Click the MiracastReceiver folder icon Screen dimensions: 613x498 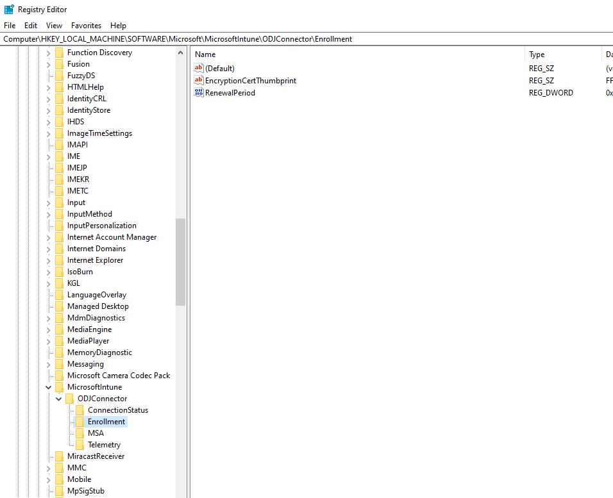click(60, 456)
